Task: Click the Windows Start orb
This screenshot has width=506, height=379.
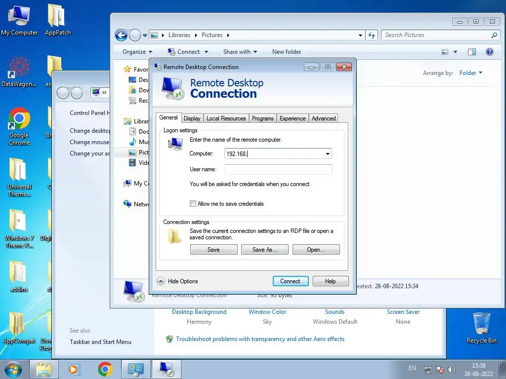Action: (13, 369)
